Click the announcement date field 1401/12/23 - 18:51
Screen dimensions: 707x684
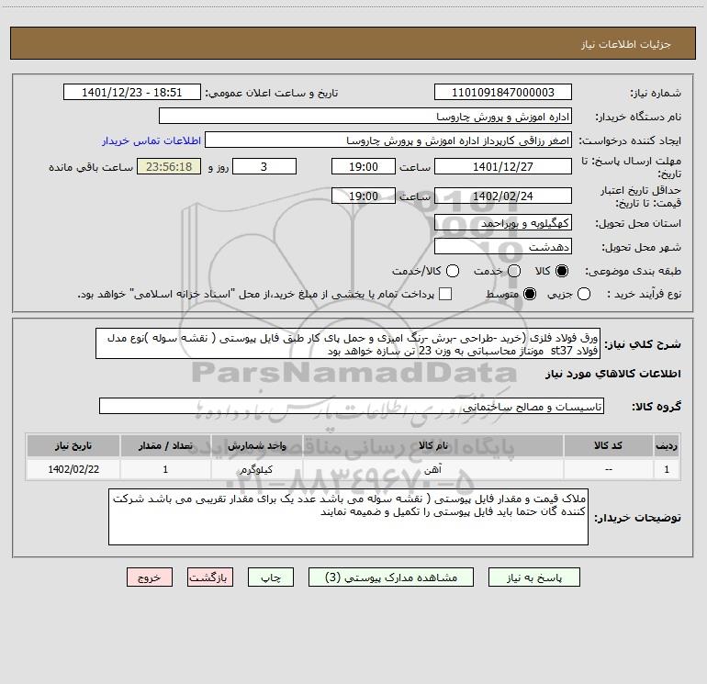tap(132, 93)
